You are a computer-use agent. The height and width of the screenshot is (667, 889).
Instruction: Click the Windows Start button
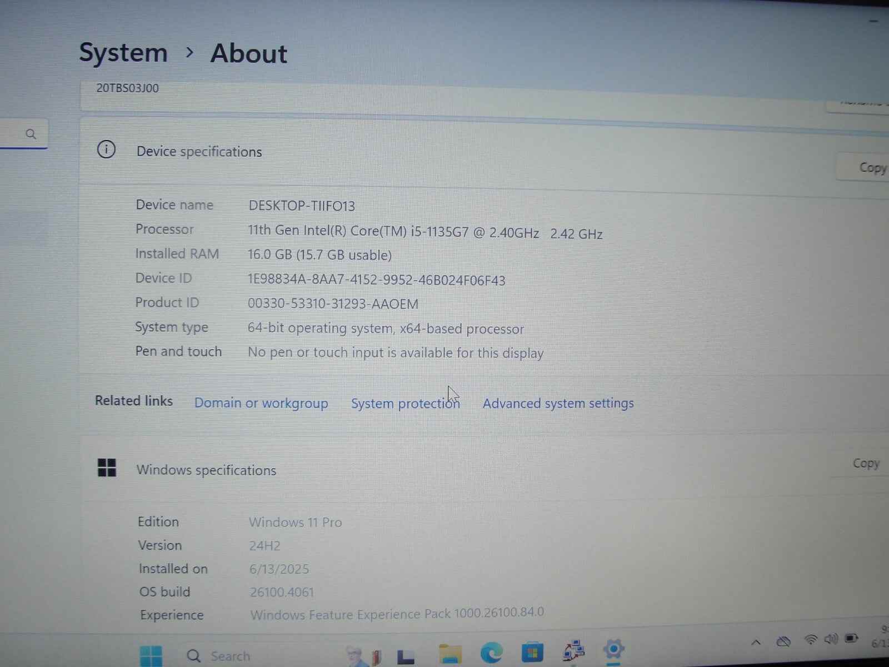tap(152, 656)
